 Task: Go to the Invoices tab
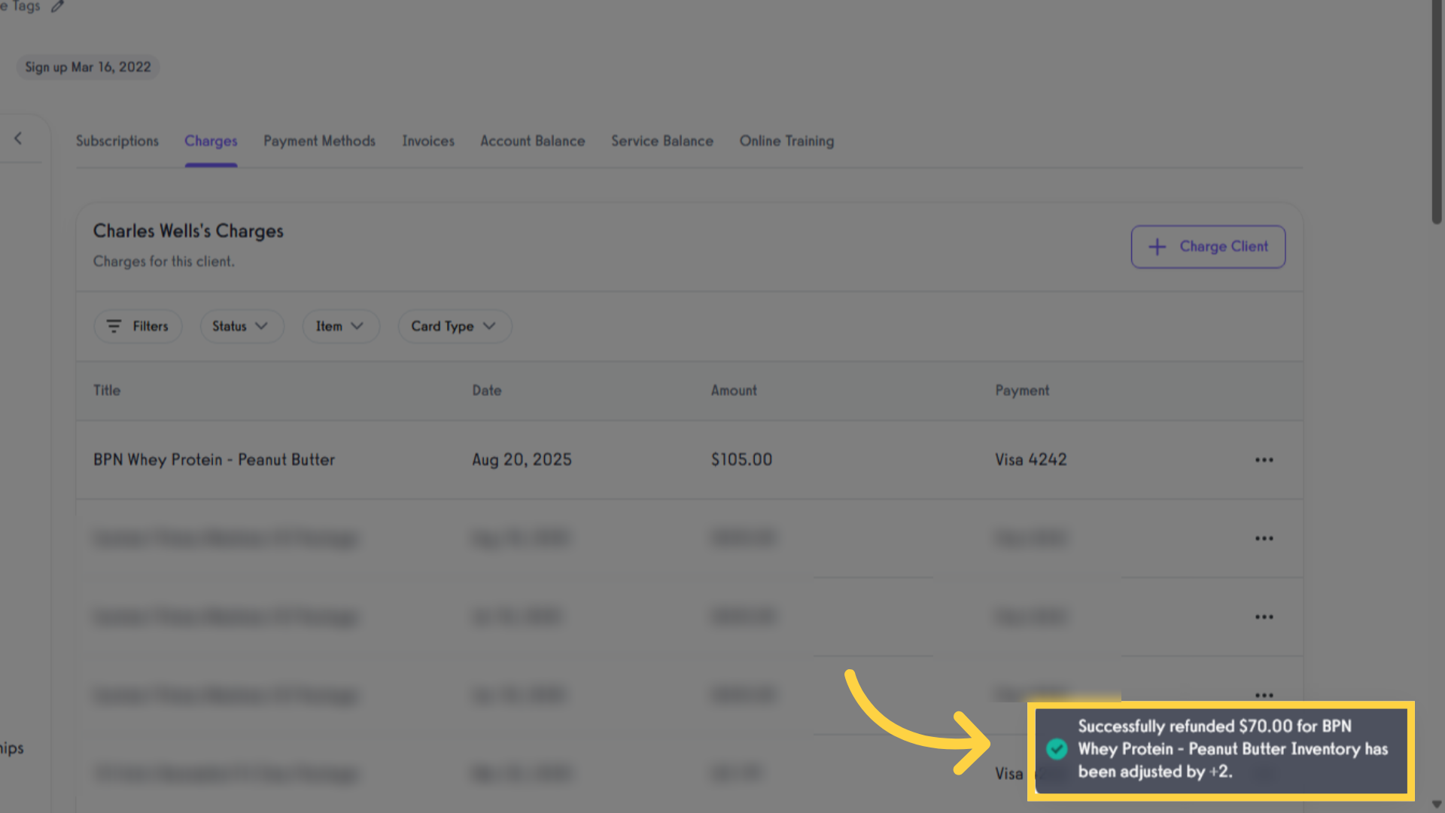(428, 141)
